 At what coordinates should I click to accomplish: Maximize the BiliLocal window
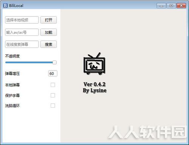(x=171, y=6)
